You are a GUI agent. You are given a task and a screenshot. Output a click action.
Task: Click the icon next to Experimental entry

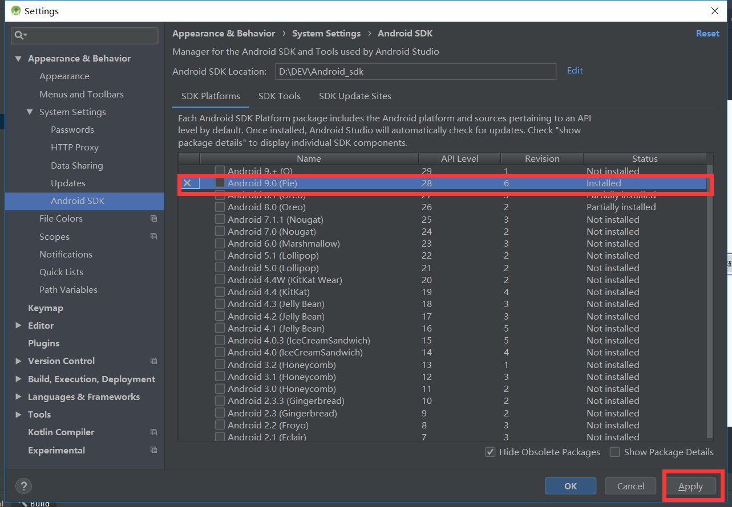click(153, 449)
